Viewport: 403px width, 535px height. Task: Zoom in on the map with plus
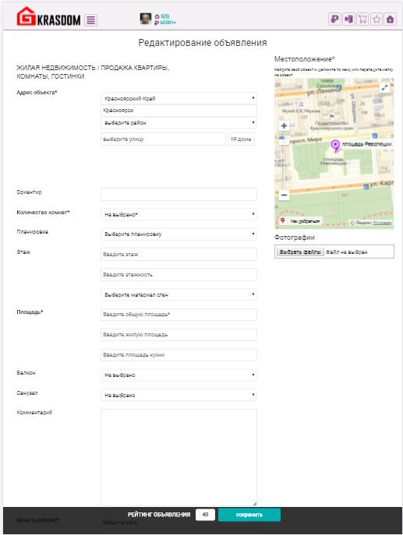click(x=284, y=126)
